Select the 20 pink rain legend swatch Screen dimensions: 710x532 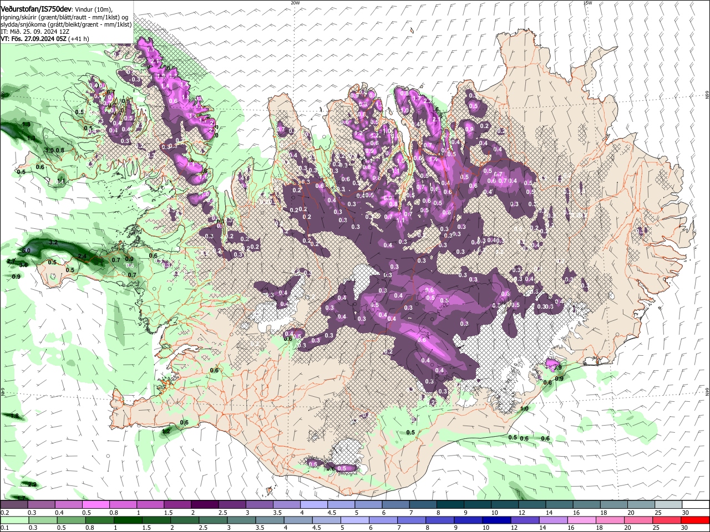[x=640, y=520]
